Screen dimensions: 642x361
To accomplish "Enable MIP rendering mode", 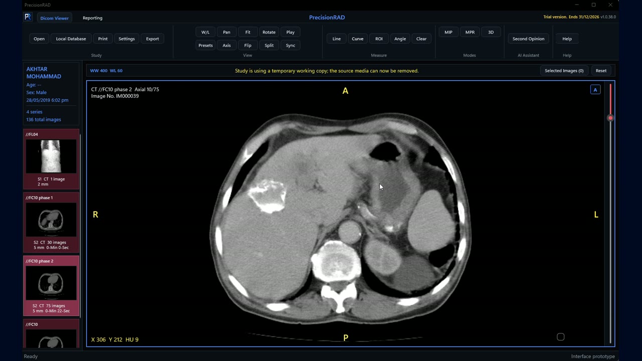I will tap(448, 32).
